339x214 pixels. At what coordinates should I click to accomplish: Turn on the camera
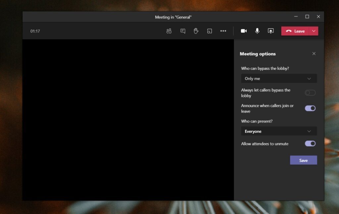coord(244,31)
